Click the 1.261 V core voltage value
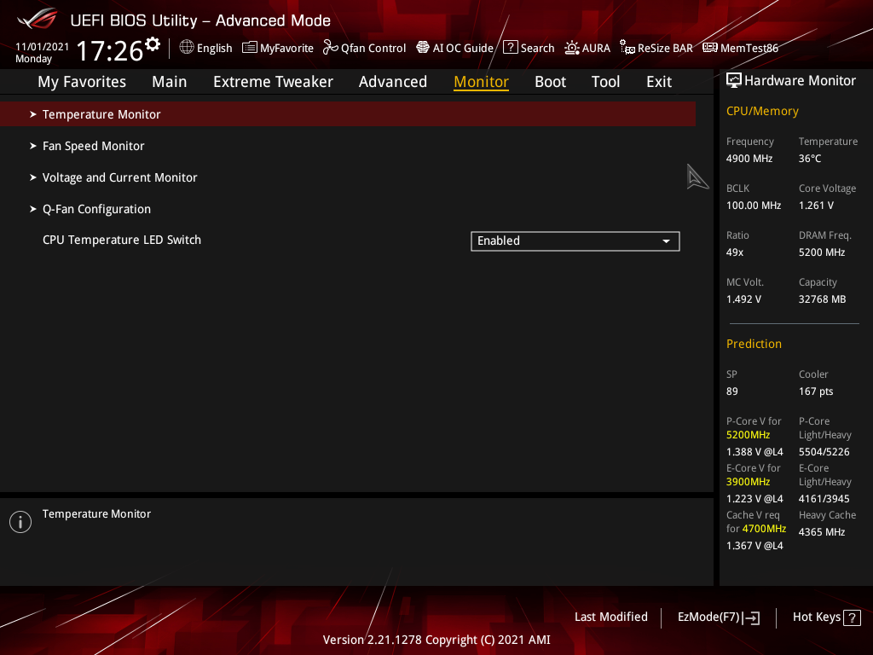 pos(816,206)
